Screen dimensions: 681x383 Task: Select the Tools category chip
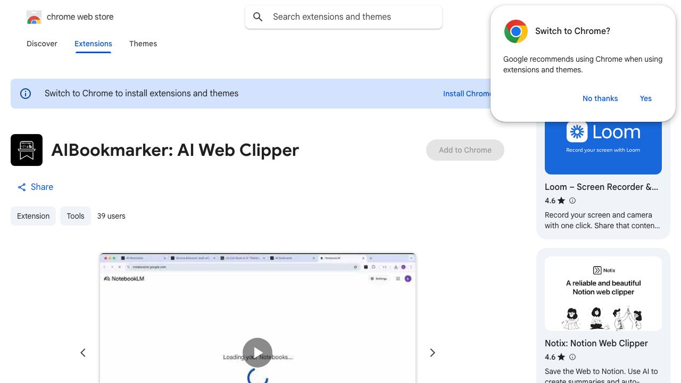tap(76, 216)
